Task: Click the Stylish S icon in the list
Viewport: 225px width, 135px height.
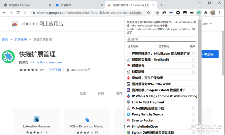Action: point(129,132)
